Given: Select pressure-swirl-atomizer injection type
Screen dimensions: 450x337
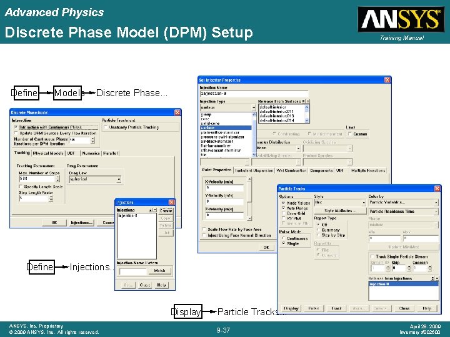Looking at the screenshot, I should point(226,137).
